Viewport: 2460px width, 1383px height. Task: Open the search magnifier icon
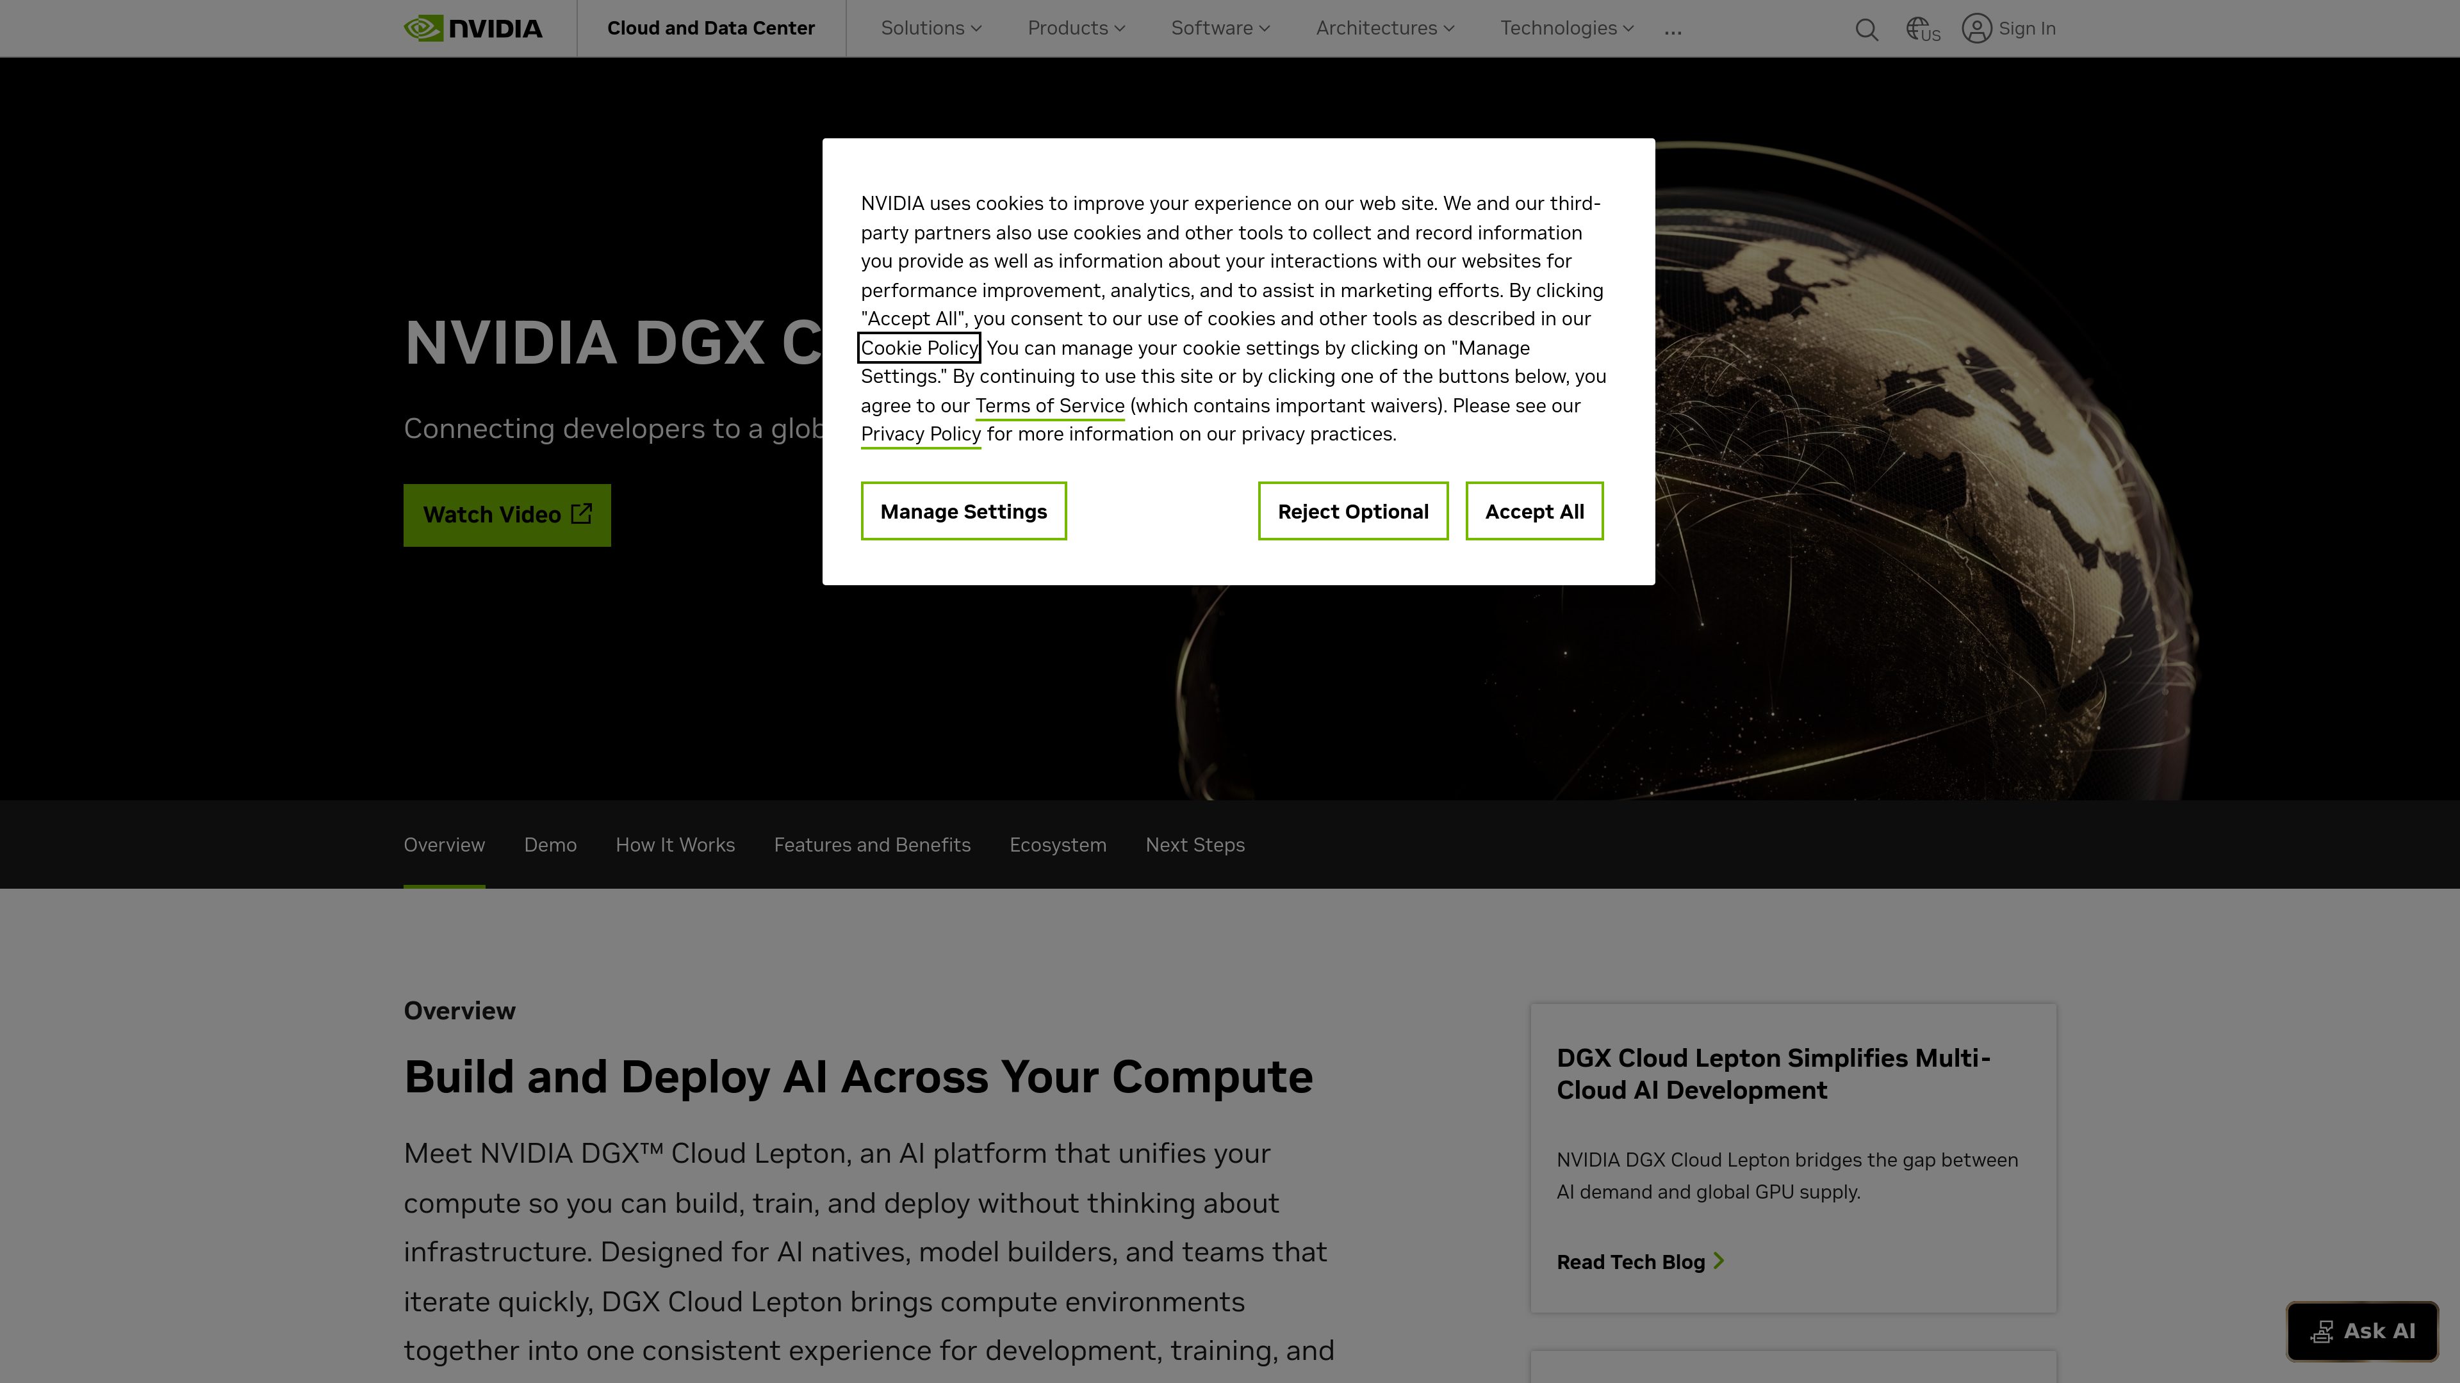pos(1866,29)
